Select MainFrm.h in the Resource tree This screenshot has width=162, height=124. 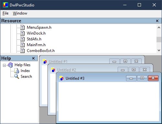pyautogui.click(x=36, y=45)
